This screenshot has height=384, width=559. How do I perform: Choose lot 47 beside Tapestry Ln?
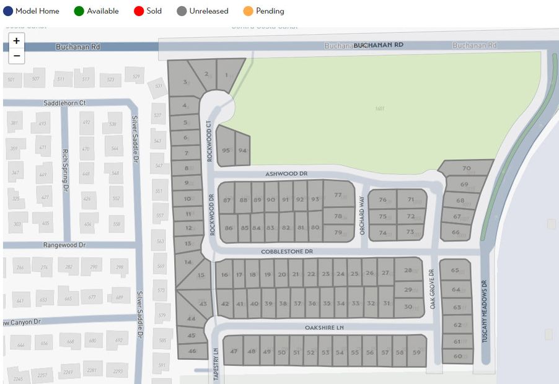pos(234,351)
